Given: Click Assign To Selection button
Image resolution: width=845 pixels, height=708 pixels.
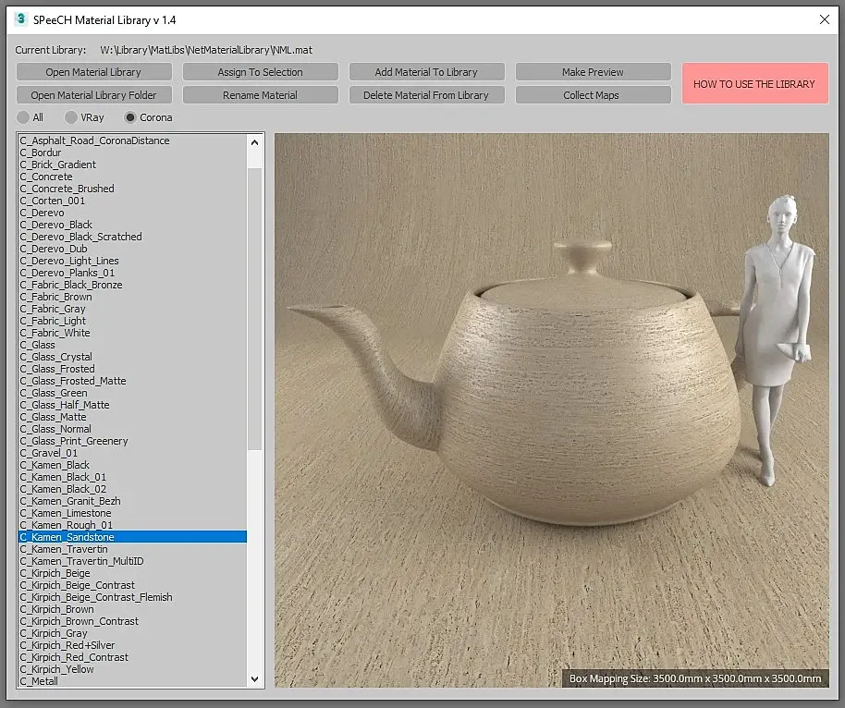Looking at the screenshot, I should [260, 72].
